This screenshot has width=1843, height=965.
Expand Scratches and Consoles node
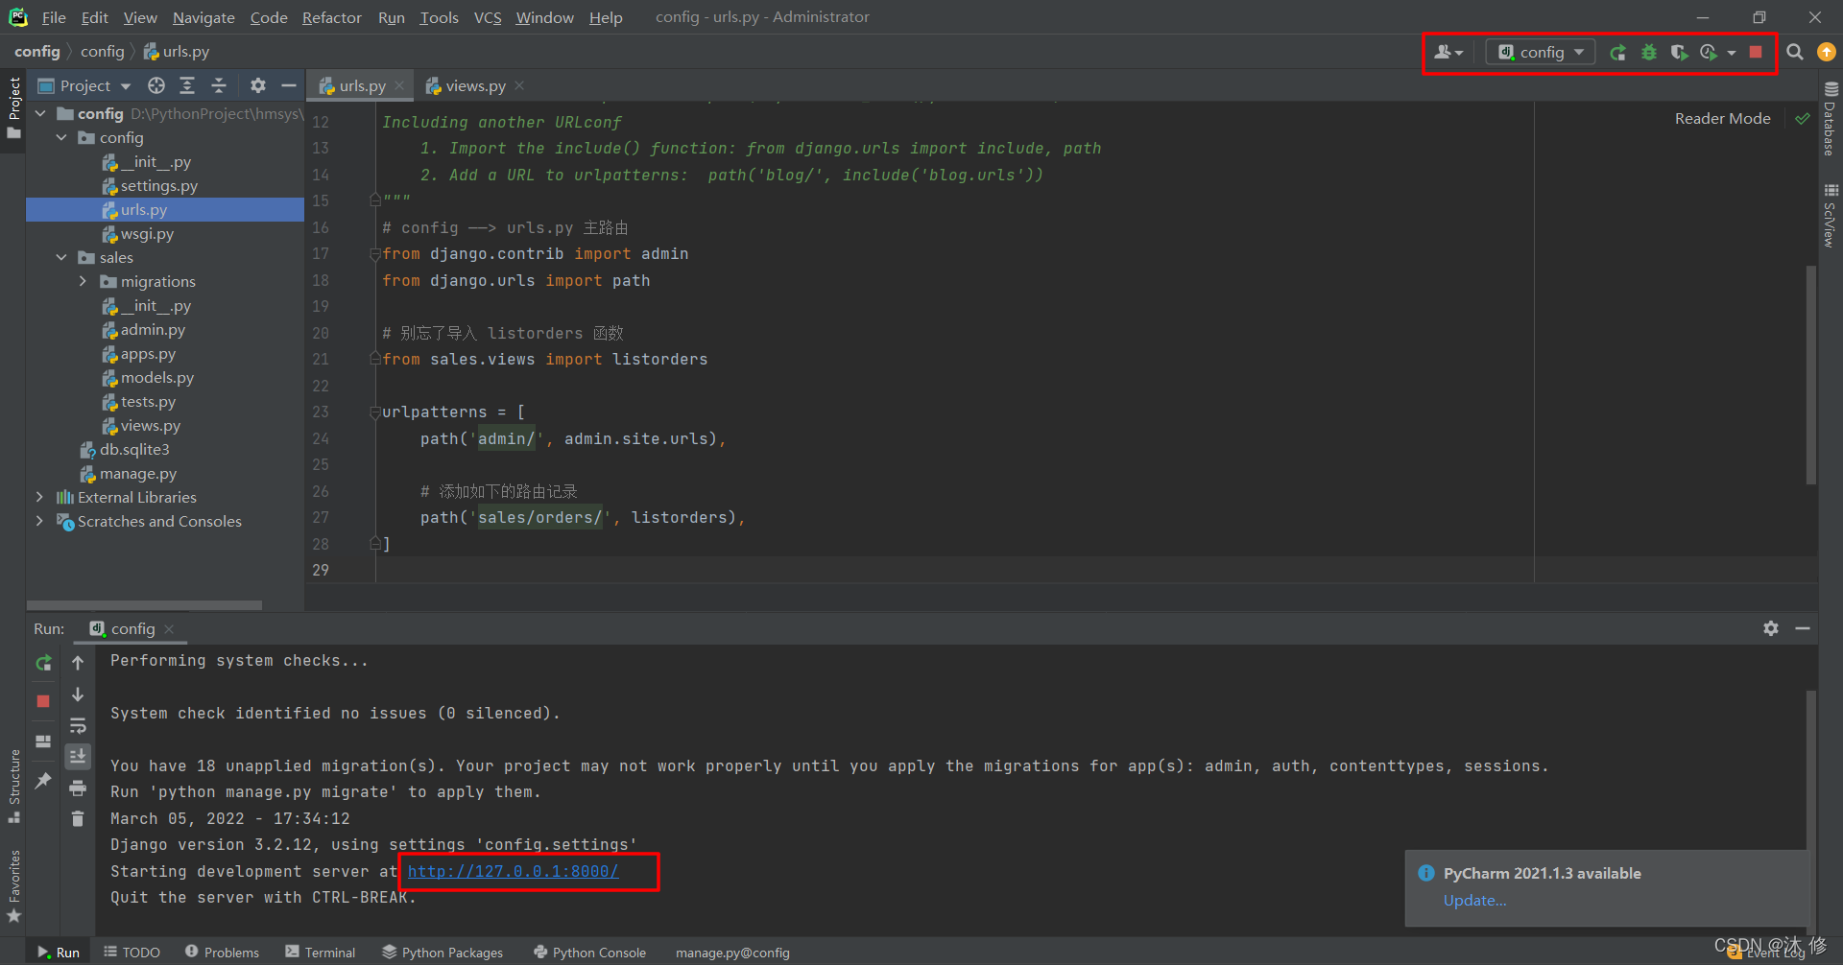tap(39, 521)
